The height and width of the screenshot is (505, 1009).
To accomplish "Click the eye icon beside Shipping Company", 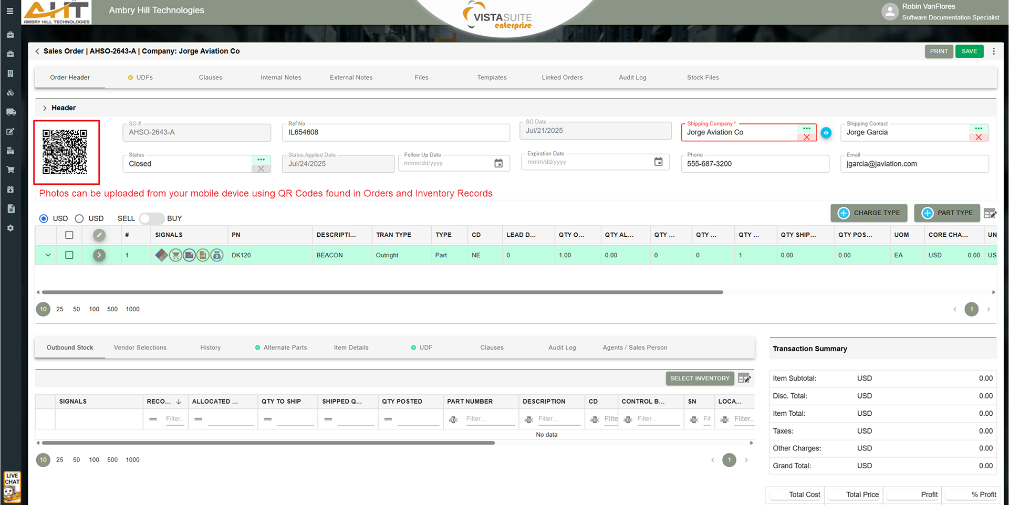I will 826,133.
